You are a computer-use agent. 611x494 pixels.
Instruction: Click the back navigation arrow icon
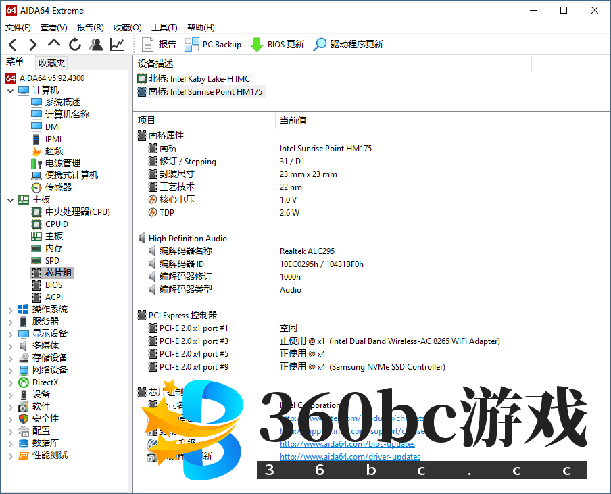tap(13, 45)
